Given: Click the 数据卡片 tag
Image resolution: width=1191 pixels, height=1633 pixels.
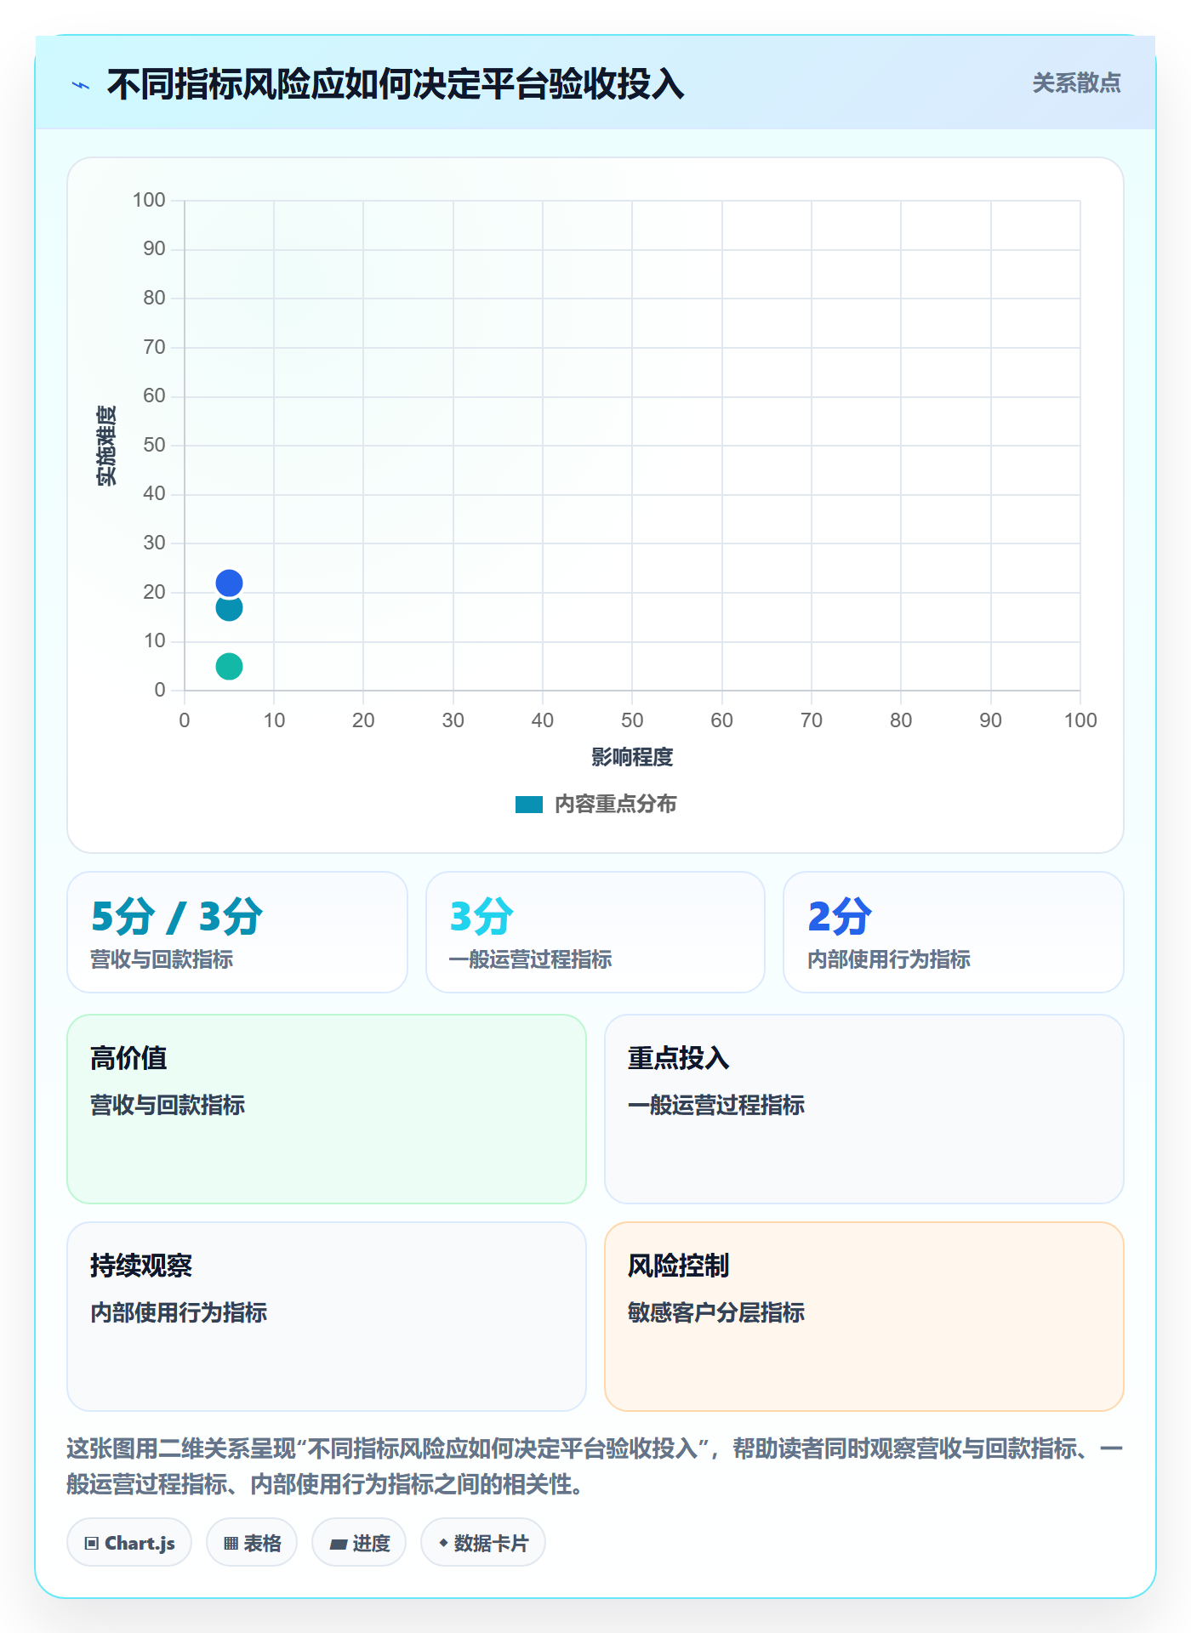Looking at the screenshot, I should pos(483,1543).
